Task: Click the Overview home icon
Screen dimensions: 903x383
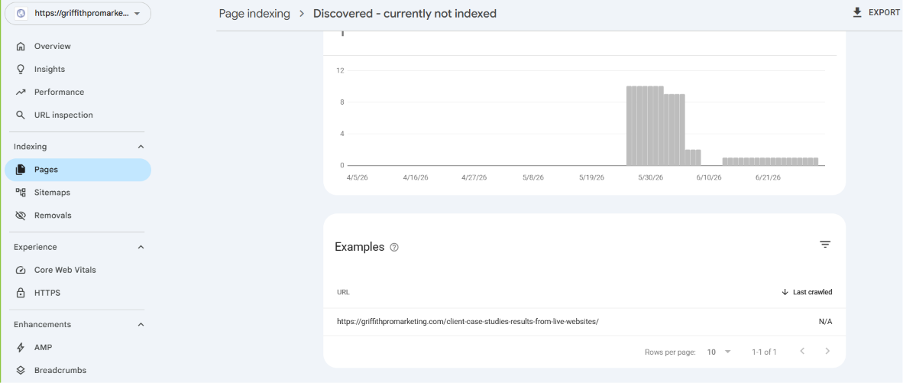Action: pos(21,46)
